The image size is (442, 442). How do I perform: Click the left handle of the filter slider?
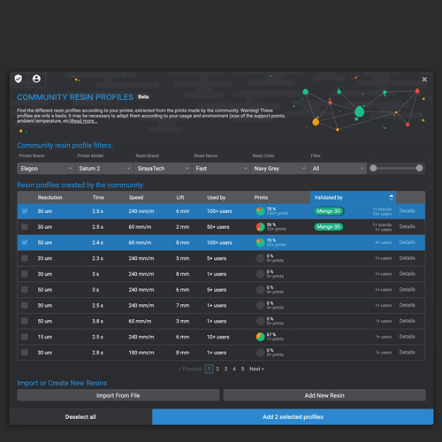[373, 168]
